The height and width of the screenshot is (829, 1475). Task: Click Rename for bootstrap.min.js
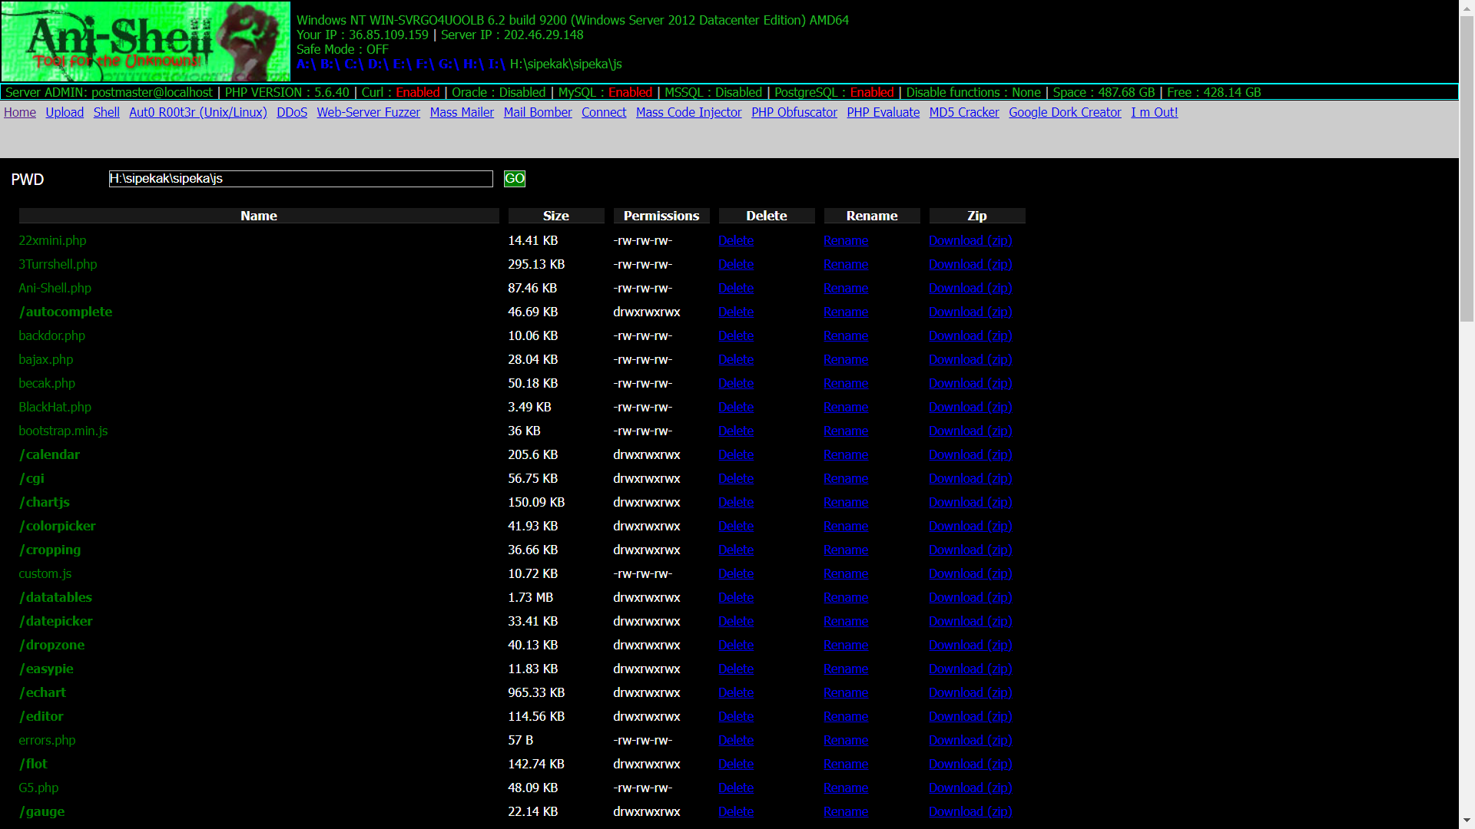(x=846, y=431)
